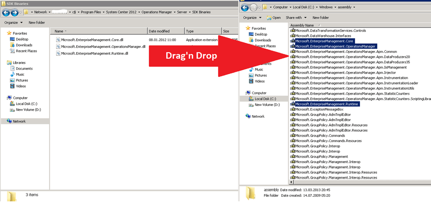Sort by Type column header
This screenshot has height=214, width=431.
[x=203, y=31]
